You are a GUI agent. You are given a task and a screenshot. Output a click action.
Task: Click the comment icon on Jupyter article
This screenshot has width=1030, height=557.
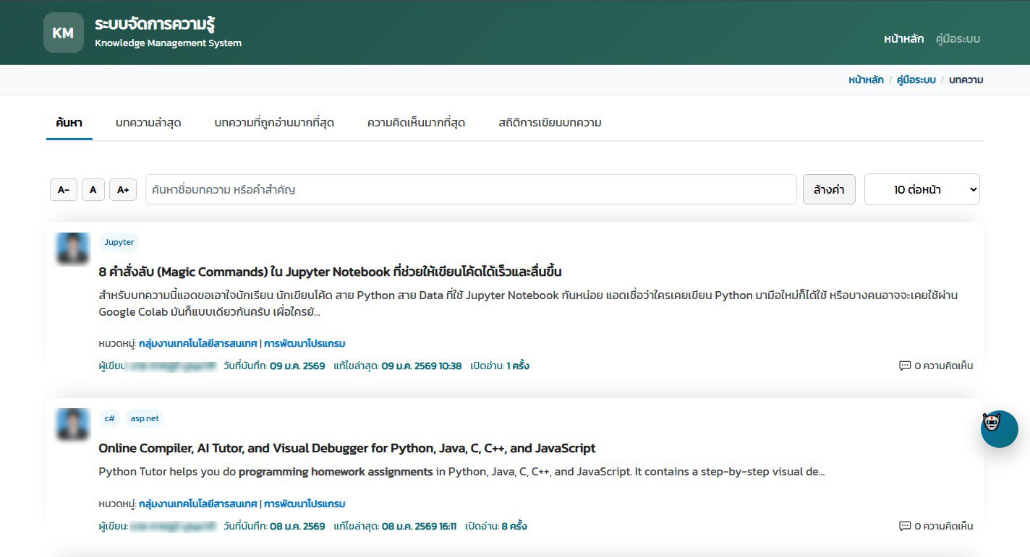point(904,366)
